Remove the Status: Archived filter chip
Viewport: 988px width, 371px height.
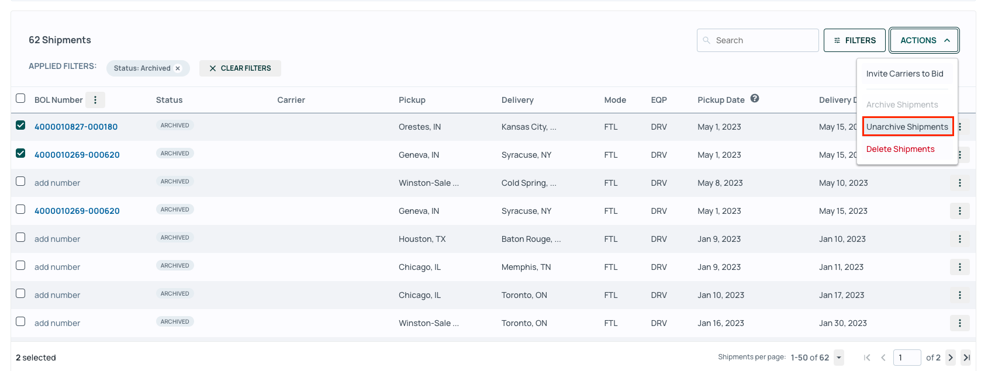178,68
